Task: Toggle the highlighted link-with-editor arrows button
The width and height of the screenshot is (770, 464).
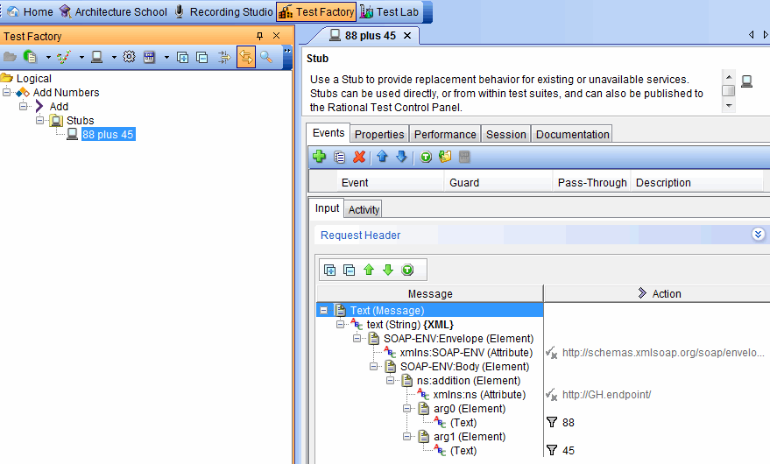Action: click(245, 57)
